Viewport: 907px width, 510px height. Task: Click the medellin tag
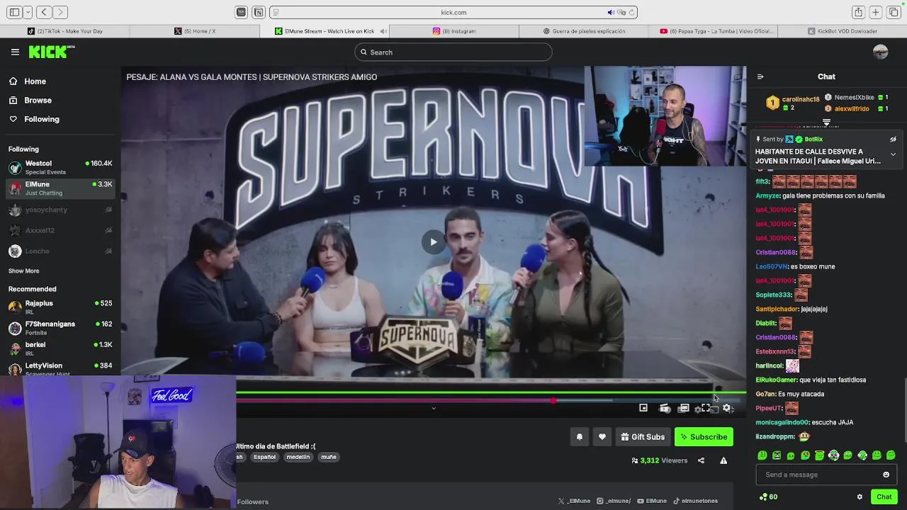[x=298, y=457]
